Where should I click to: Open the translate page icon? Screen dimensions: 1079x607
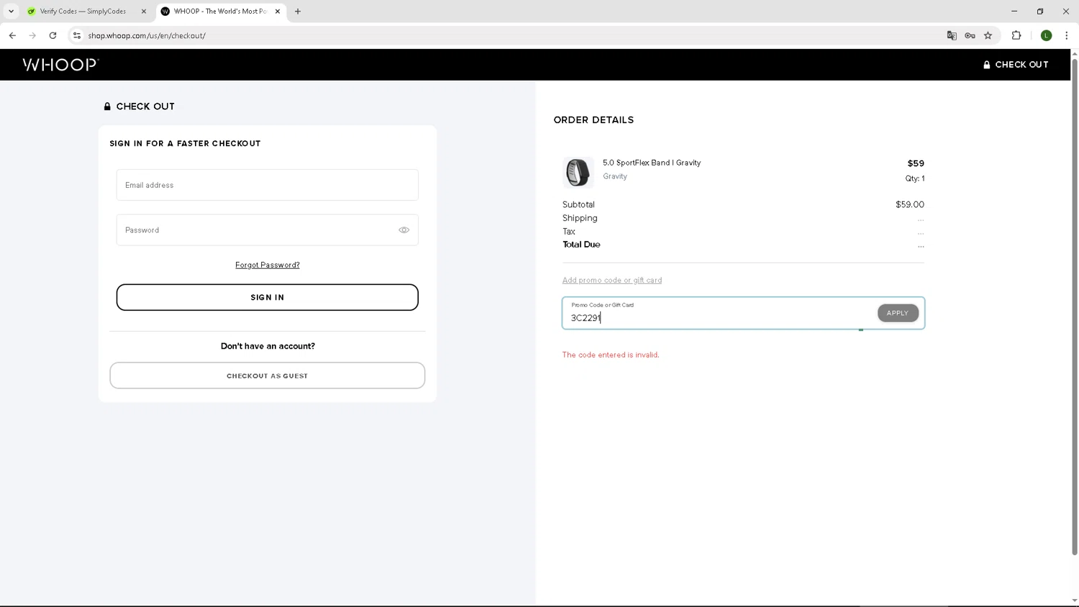point(952,35)
